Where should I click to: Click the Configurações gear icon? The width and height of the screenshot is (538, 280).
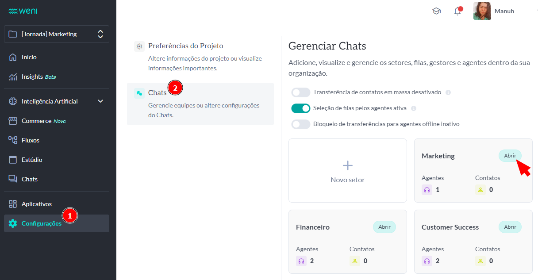13,223
